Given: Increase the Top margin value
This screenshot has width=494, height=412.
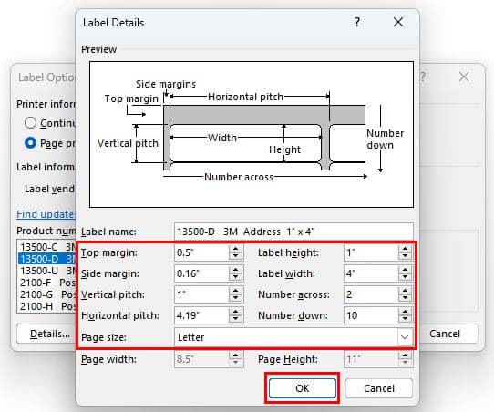Looking at the screenshot, I should pyautogui.click(x=235, y=249).
